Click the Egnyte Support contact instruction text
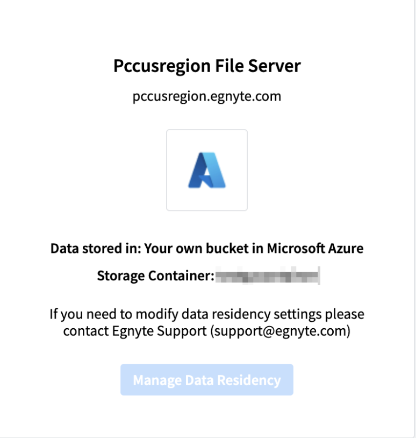 coord(207,322)
